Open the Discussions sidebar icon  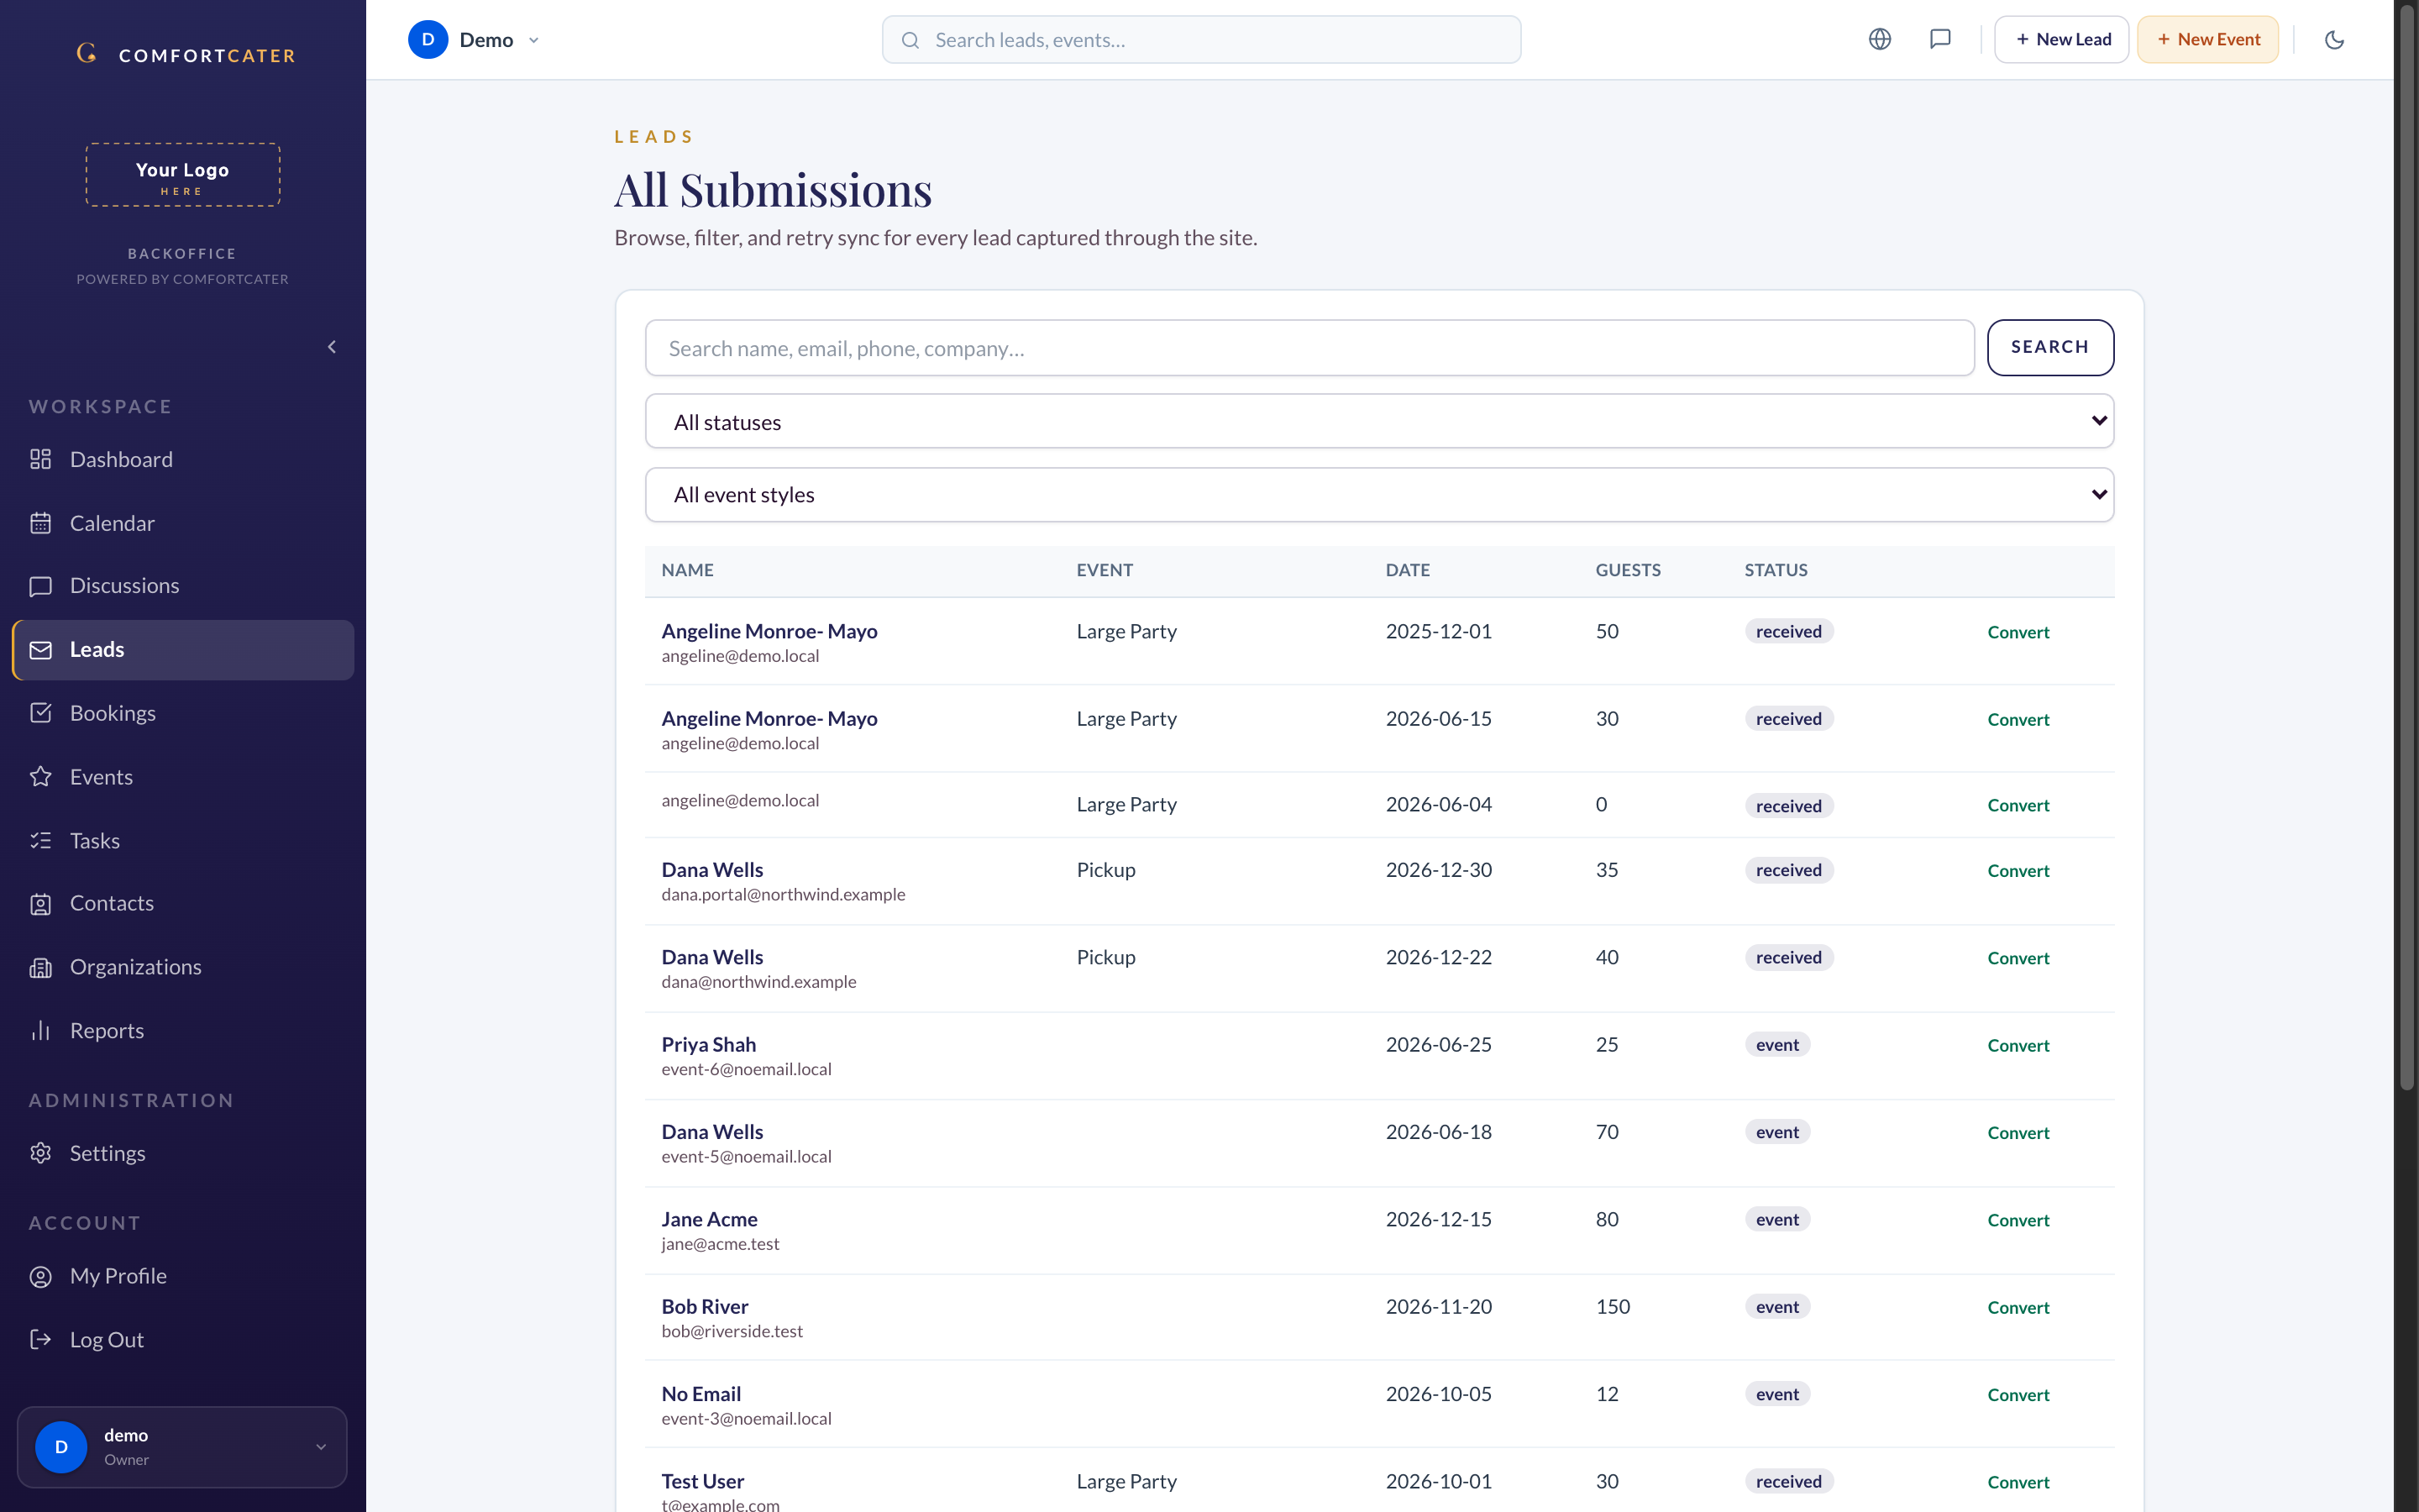coord(40,586)
